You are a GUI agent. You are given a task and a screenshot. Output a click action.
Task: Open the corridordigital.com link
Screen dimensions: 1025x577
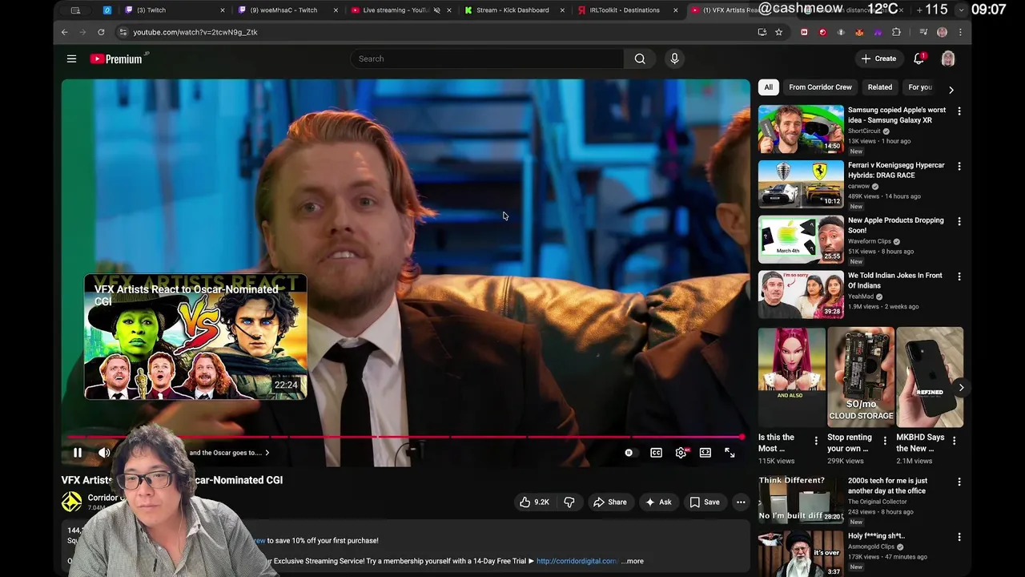577,561
